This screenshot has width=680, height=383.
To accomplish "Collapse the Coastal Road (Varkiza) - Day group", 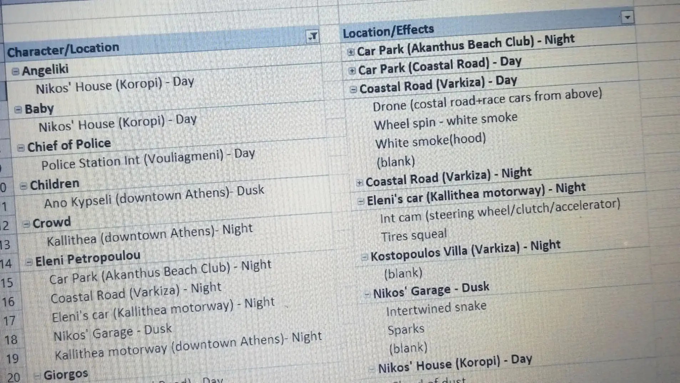I will 353,89.
